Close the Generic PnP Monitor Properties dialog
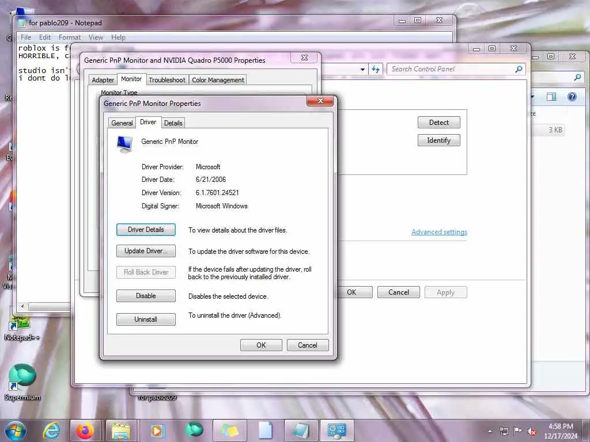This screenshot has width=590, height=442. coord(320,101)
